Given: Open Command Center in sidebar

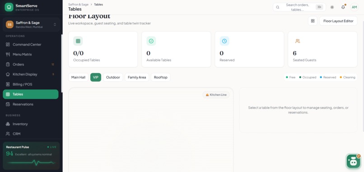Looking at the screenshot, I should 31,44.
